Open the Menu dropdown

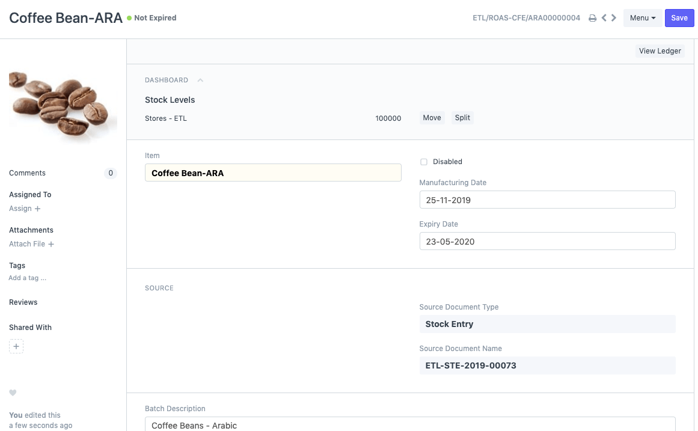coord(642,18)
